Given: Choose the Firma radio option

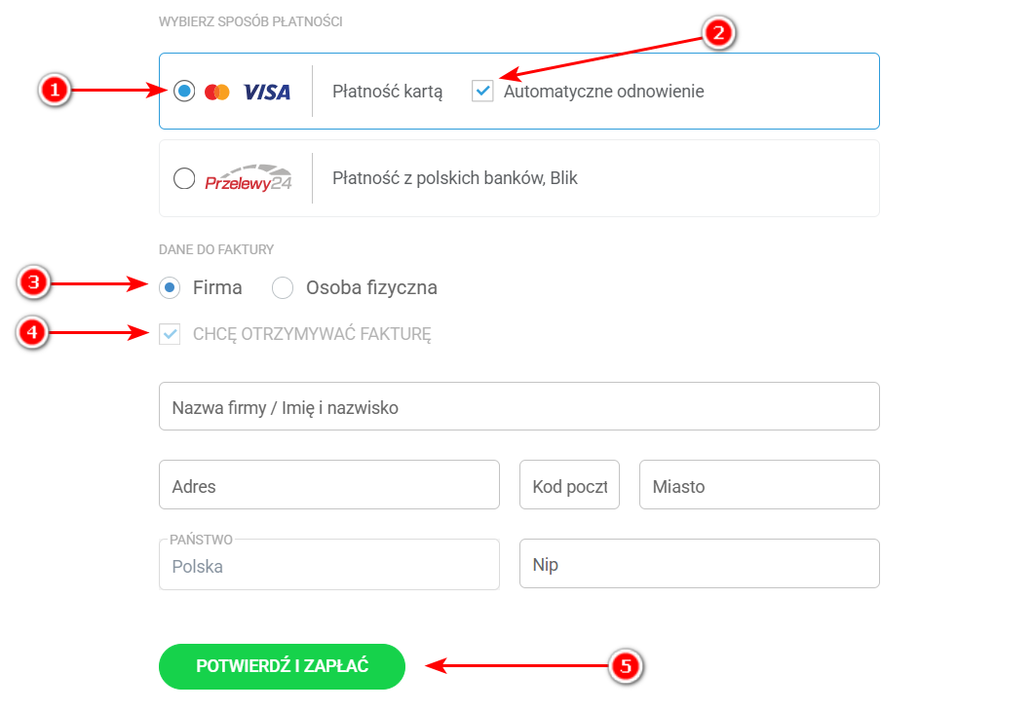Looking at the screenshot, I should point(171,287).
